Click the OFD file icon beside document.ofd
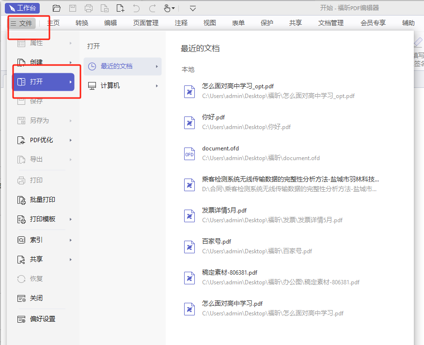Screen dimensions: 424x345 [189, 154]
